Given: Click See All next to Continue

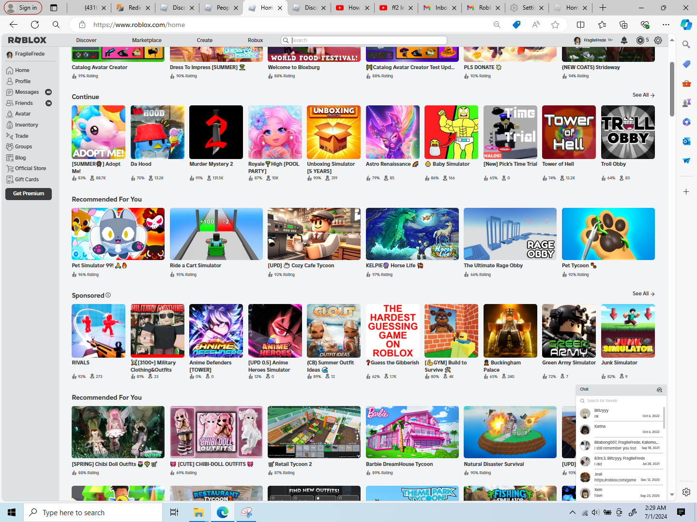Looking at the screenshot, I should (x=644, y=95).
